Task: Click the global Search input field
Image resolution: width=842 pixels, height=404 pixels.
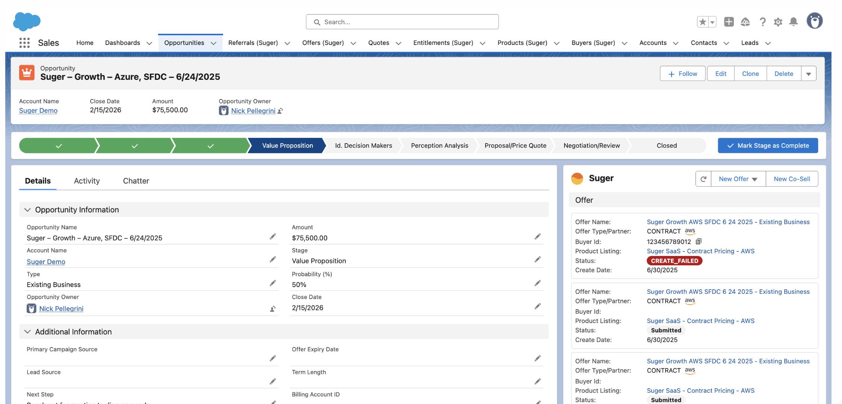Action: pos(402,22)
